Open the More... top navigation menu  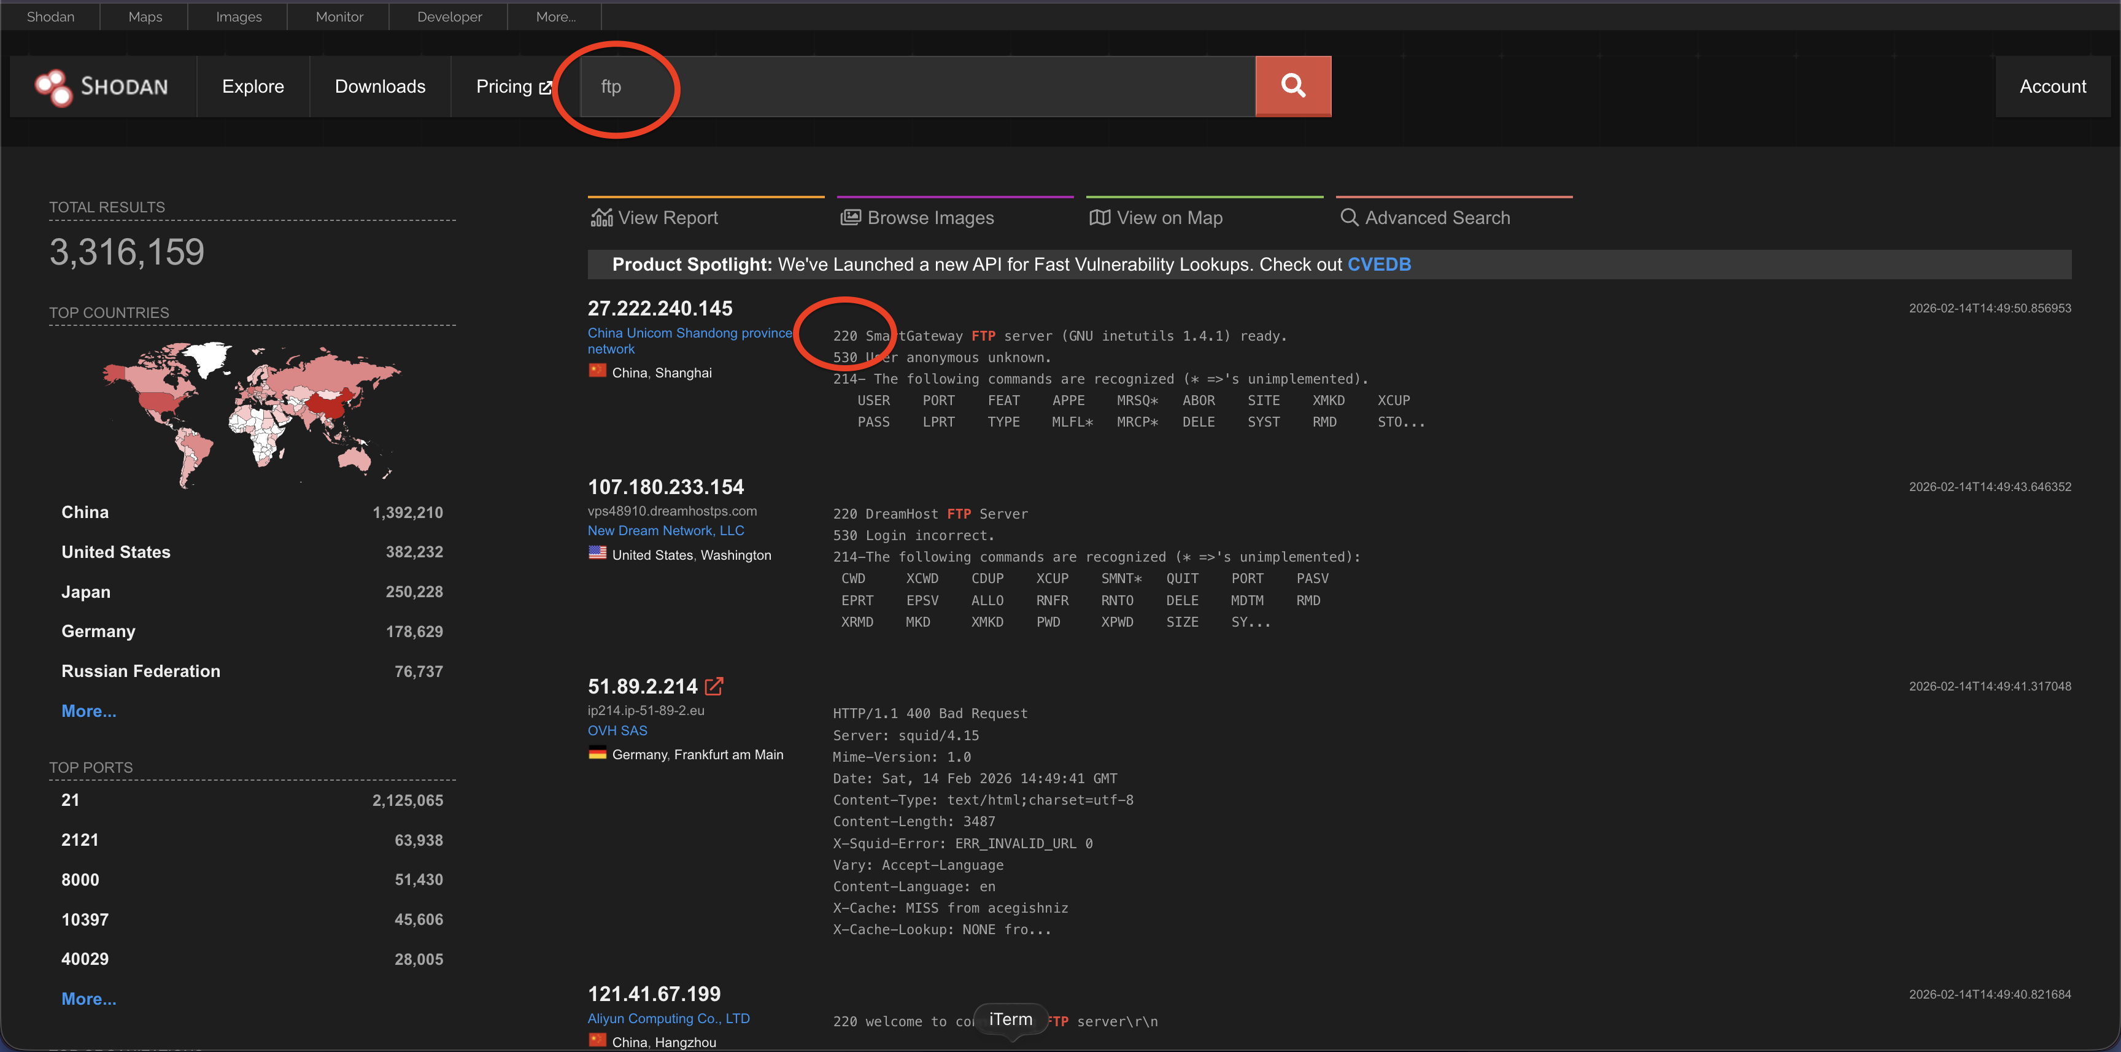(556, 17)
